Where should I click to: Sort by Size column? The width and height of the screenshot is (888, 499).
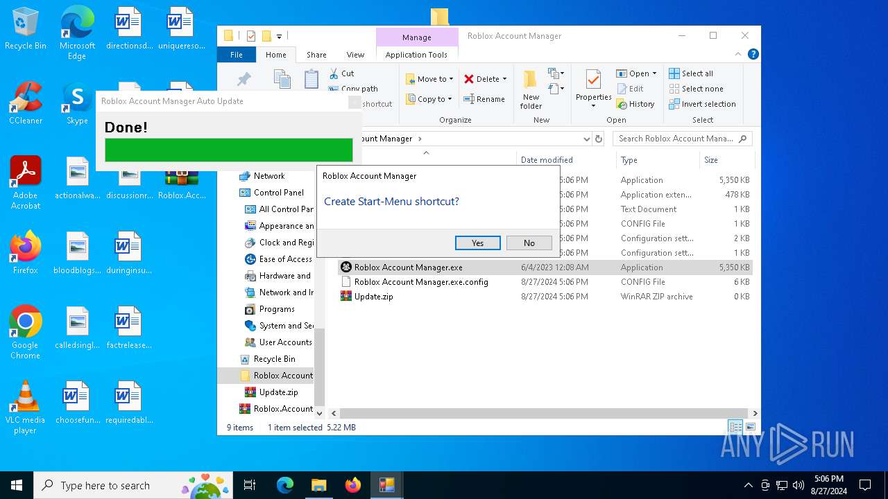click(x=711, y=160)
